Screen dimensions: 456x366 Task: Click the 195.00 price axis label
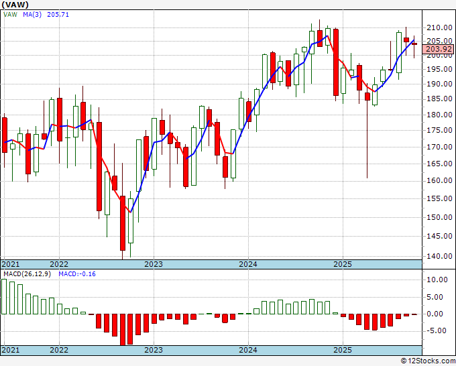pyautogui.click(x=439, y=69)
